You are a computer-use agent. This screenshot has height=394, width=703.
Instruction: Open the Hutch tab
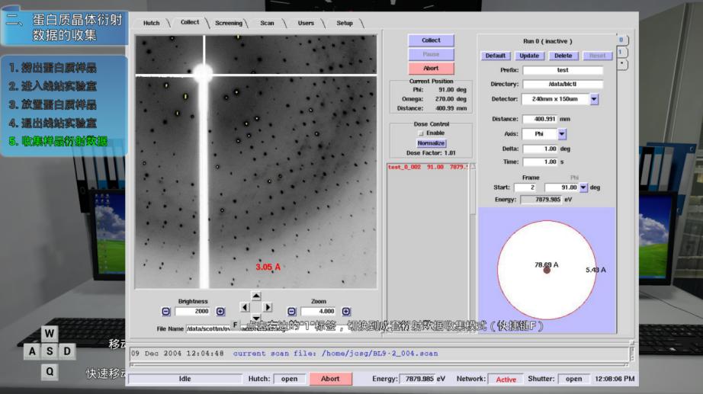coord(152,23)
